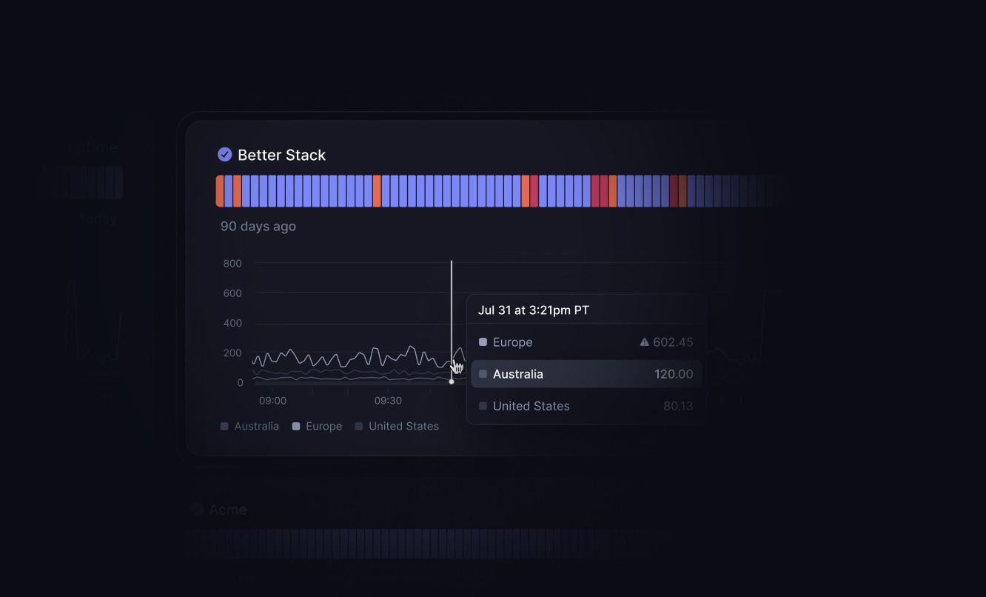Image resolution: width=986 pixels, height=597 pixels.
Task: Open the Acme monitor name
Action: (228, 510)
